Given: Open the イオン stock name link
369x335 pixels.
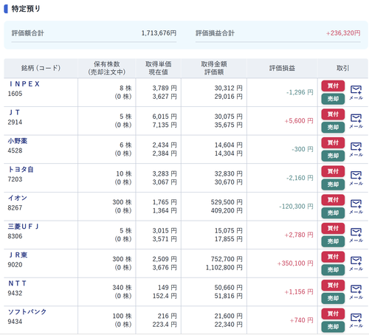Looking at the screenshot, I should [18, 198].
